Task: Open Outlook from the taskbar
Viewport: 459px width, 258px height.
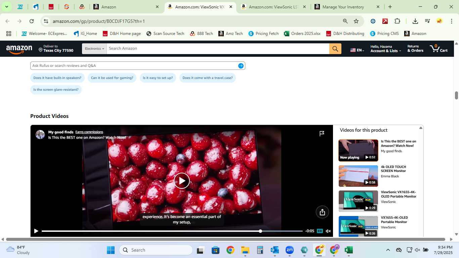Action: [x=275, y=250]
